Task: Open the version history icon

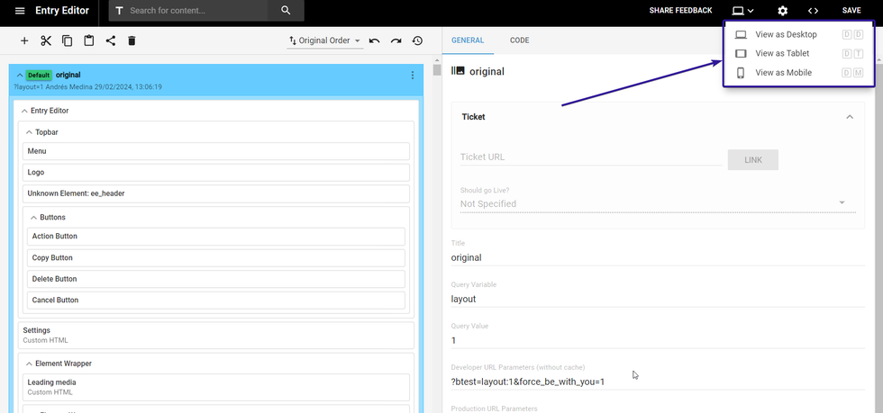Action: pos(417,40)
